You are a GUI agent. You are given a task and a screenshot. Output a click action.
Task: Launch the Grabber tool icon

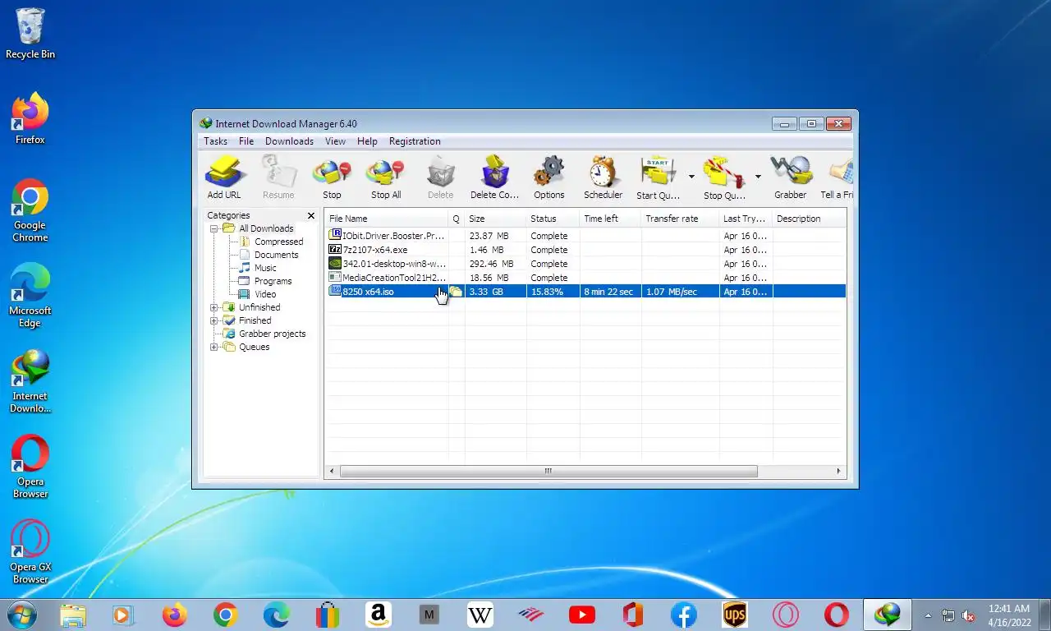coord(790,177)
